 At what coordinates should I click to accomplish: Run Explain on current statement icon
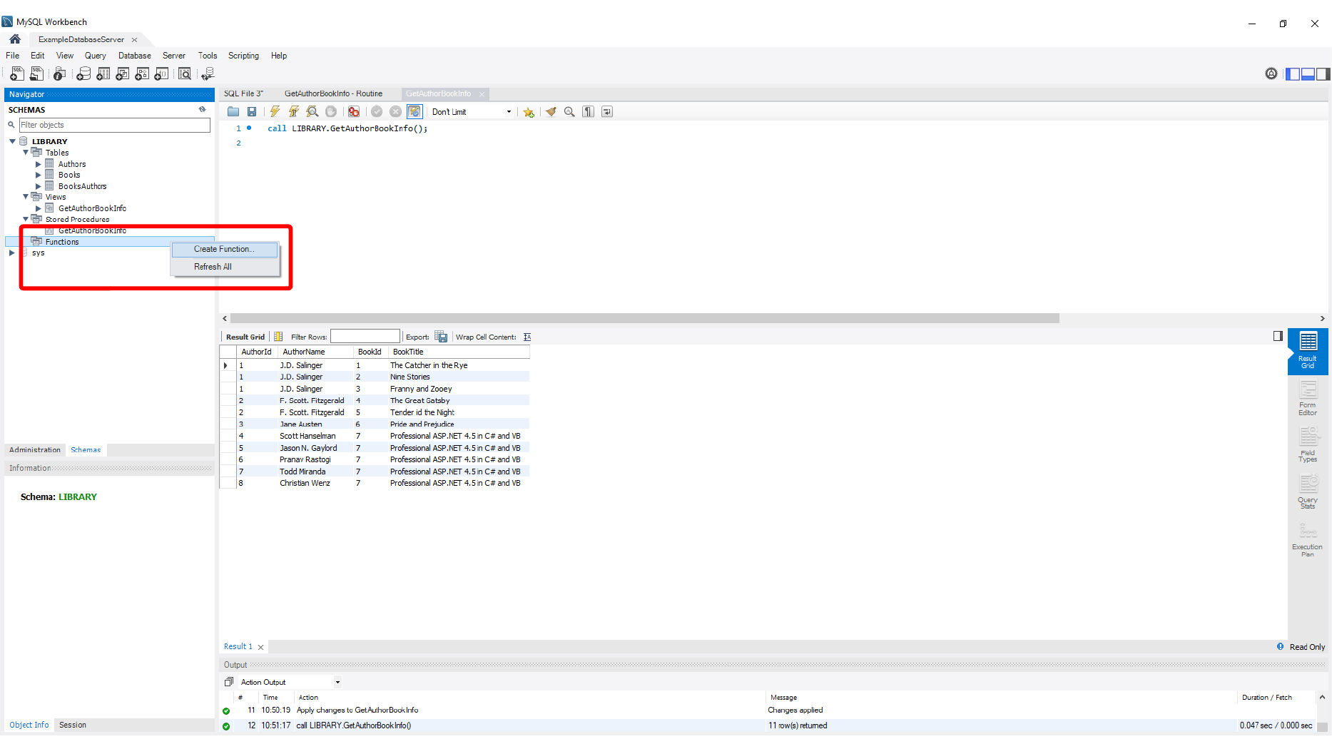coord(312,111)
